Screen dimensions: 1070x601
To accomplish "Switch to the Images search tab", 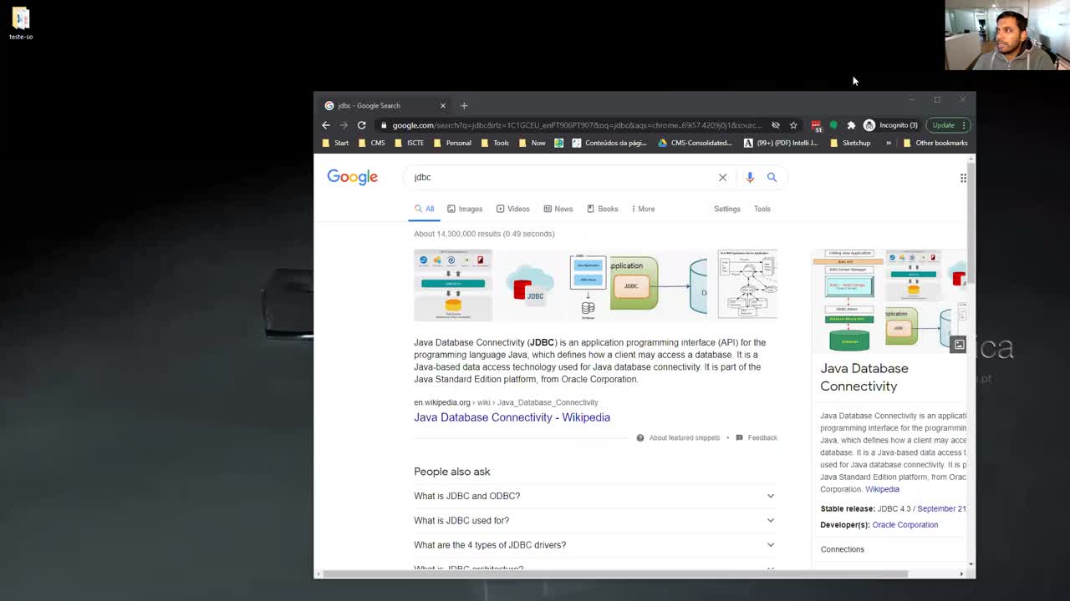I will point(465,209).
